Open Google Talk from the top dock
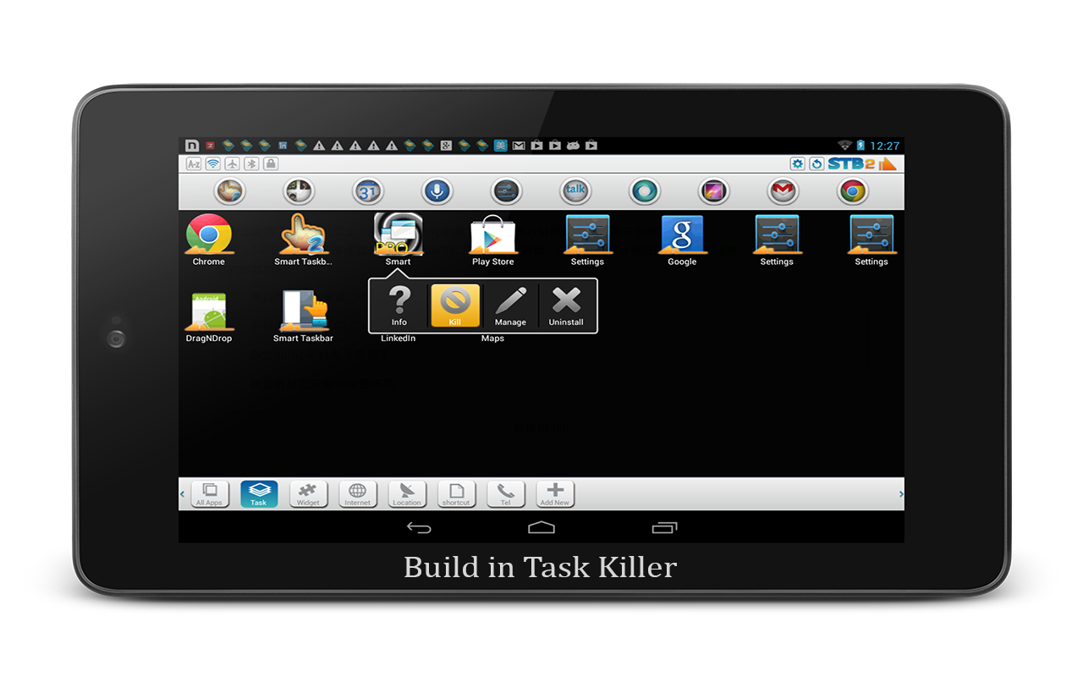This screenshot has width=1083, height=677. pyautogui.click(x=575, y=190)
